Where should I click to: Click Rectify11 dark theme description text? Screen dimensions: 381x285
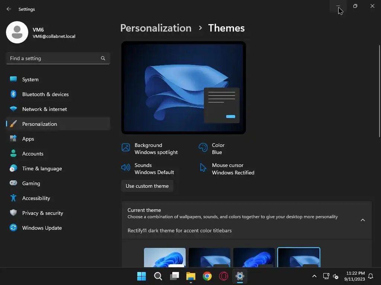pyautogui.click(x=180, y=230)
